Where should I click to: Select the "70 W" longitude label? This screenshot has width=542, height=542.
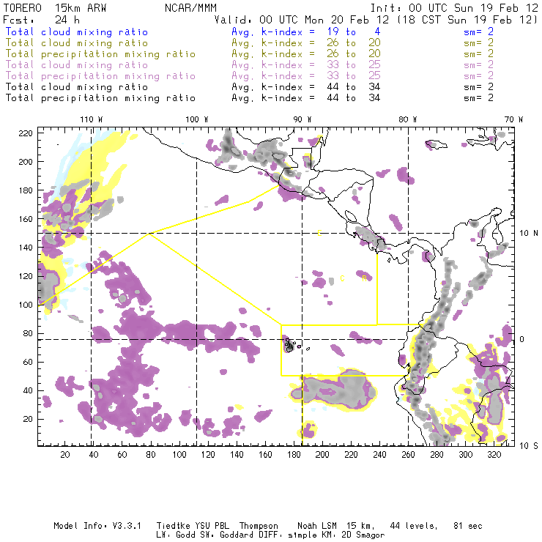click(513, 119)
